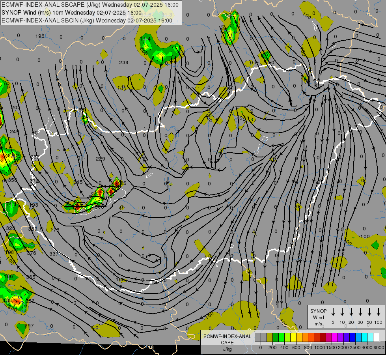Pick the red-orange swatch right of 800
This screenshot has height=355, width=386.
(311, 338)
